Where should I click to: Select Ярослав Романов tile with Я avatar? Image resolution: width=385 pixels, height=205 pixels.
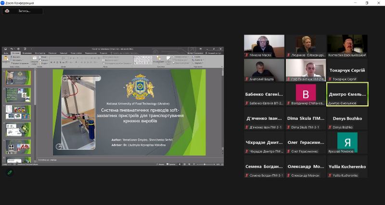(347, 142)
